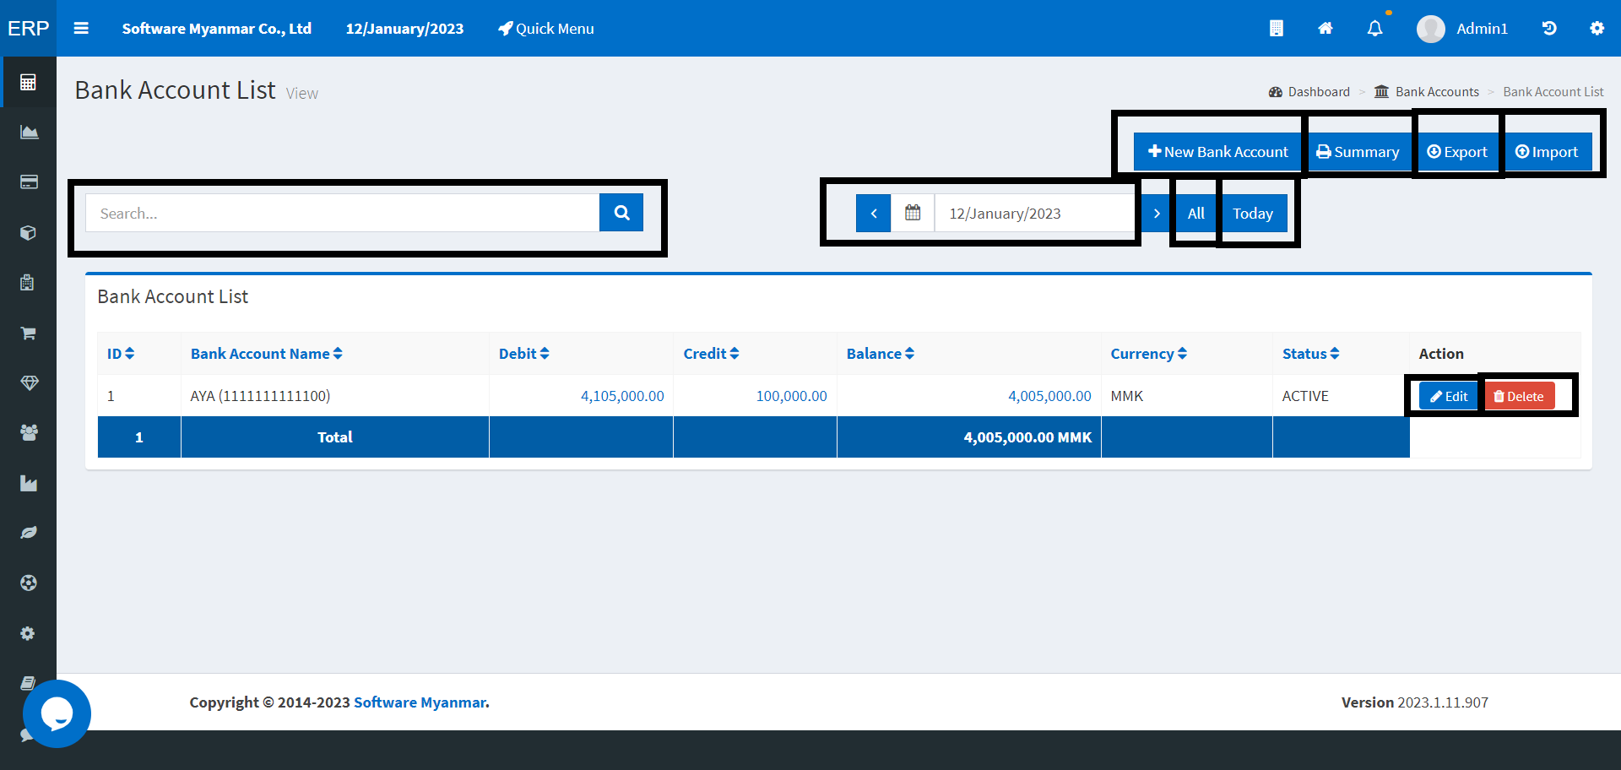Click the top bar 12/January/2023 date
This screenshot has height=770, width=1621.
404,29
